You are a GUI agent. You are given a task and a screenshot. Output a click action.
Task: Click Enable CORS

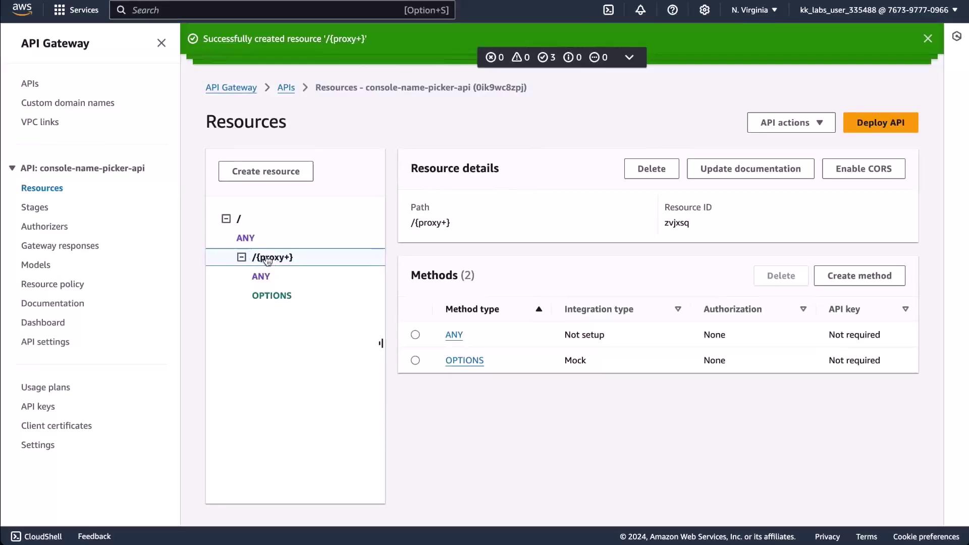click(x=864, y=169)
